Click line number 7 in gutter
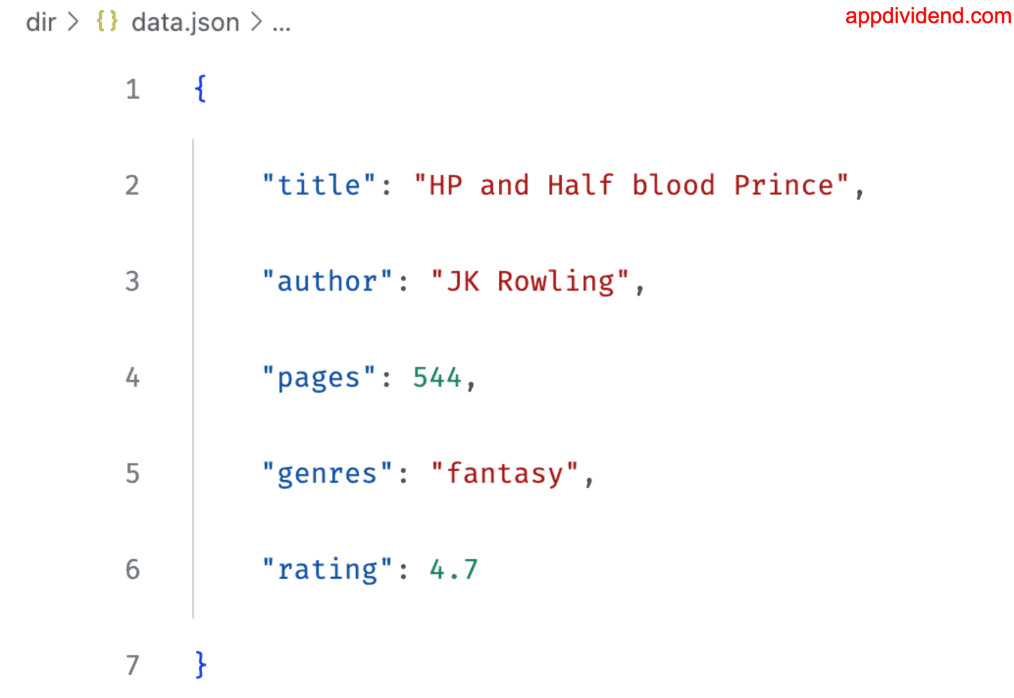The height and width of the screenshot is (698, 1014). tap(132, 665)
